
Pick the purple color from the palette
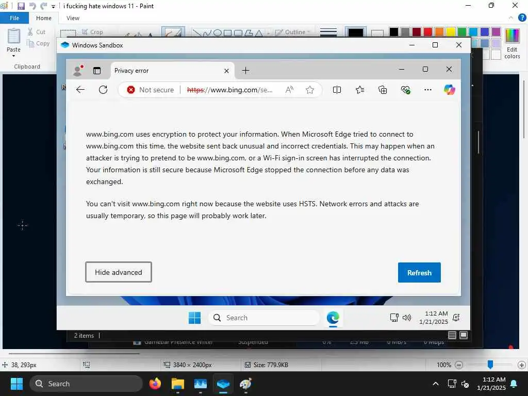click(x=496, y=31)
